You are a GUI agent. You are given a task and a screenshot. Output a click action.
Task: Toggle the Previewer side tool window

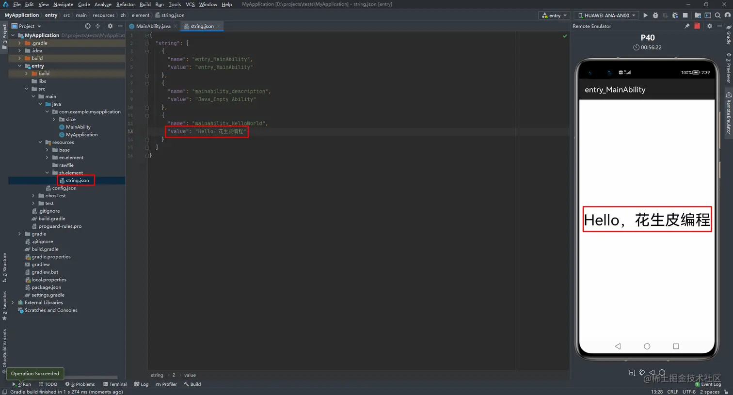[728, 68]
